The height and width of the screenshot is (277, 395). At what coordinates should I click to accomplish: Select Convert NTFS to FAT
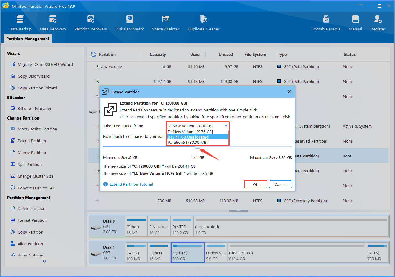(32, 188)
